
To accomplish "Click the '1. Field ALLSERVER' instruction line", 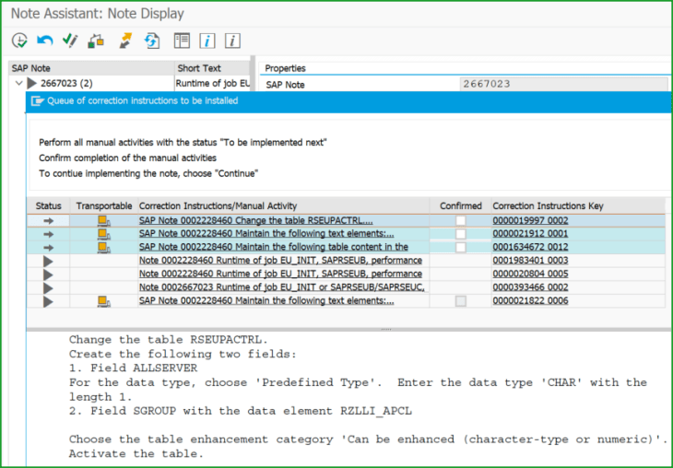I will coord(133,369).
